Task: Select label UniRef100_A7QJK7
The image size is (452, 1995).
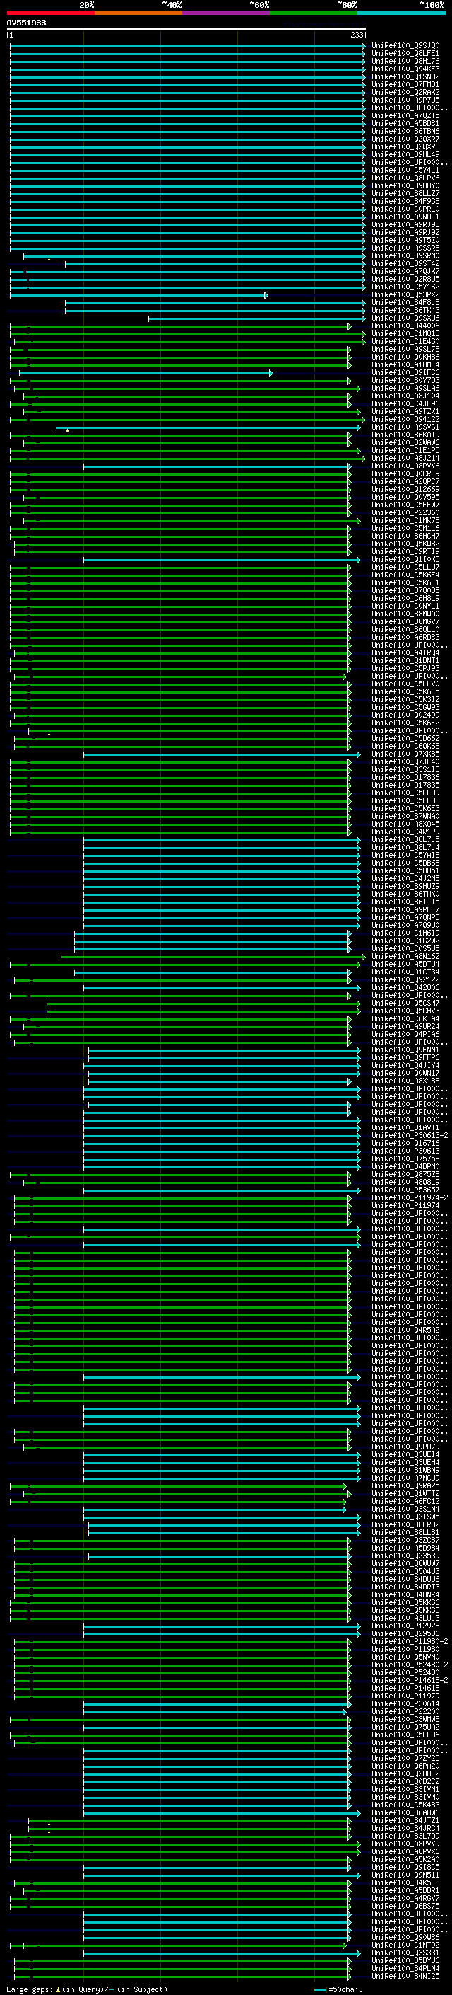Action: point(405,272)
